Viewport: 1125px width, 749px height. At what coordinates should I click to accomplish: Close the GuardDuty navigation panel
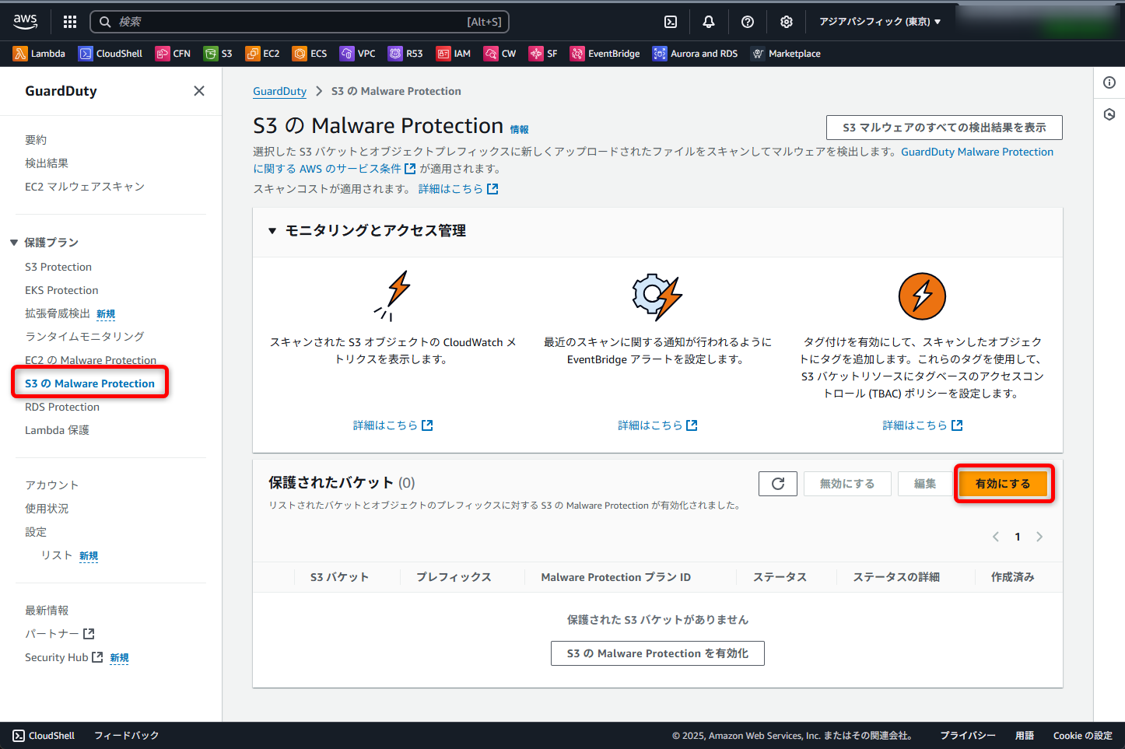point(199,91)
